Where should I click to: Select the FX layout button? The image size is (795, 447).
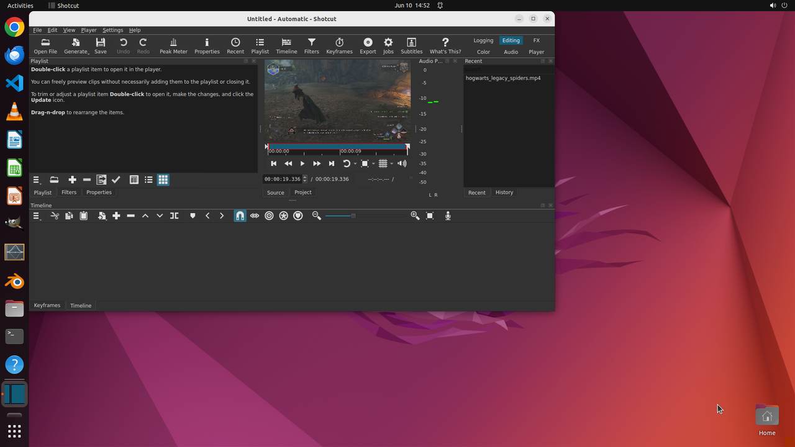coord(537,40)
